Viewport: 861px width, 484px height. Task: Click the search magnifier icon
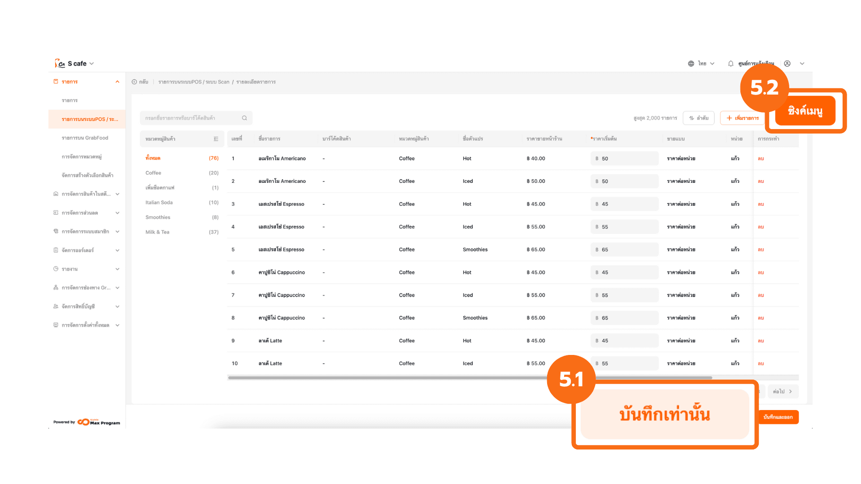(x=244, y=118)
